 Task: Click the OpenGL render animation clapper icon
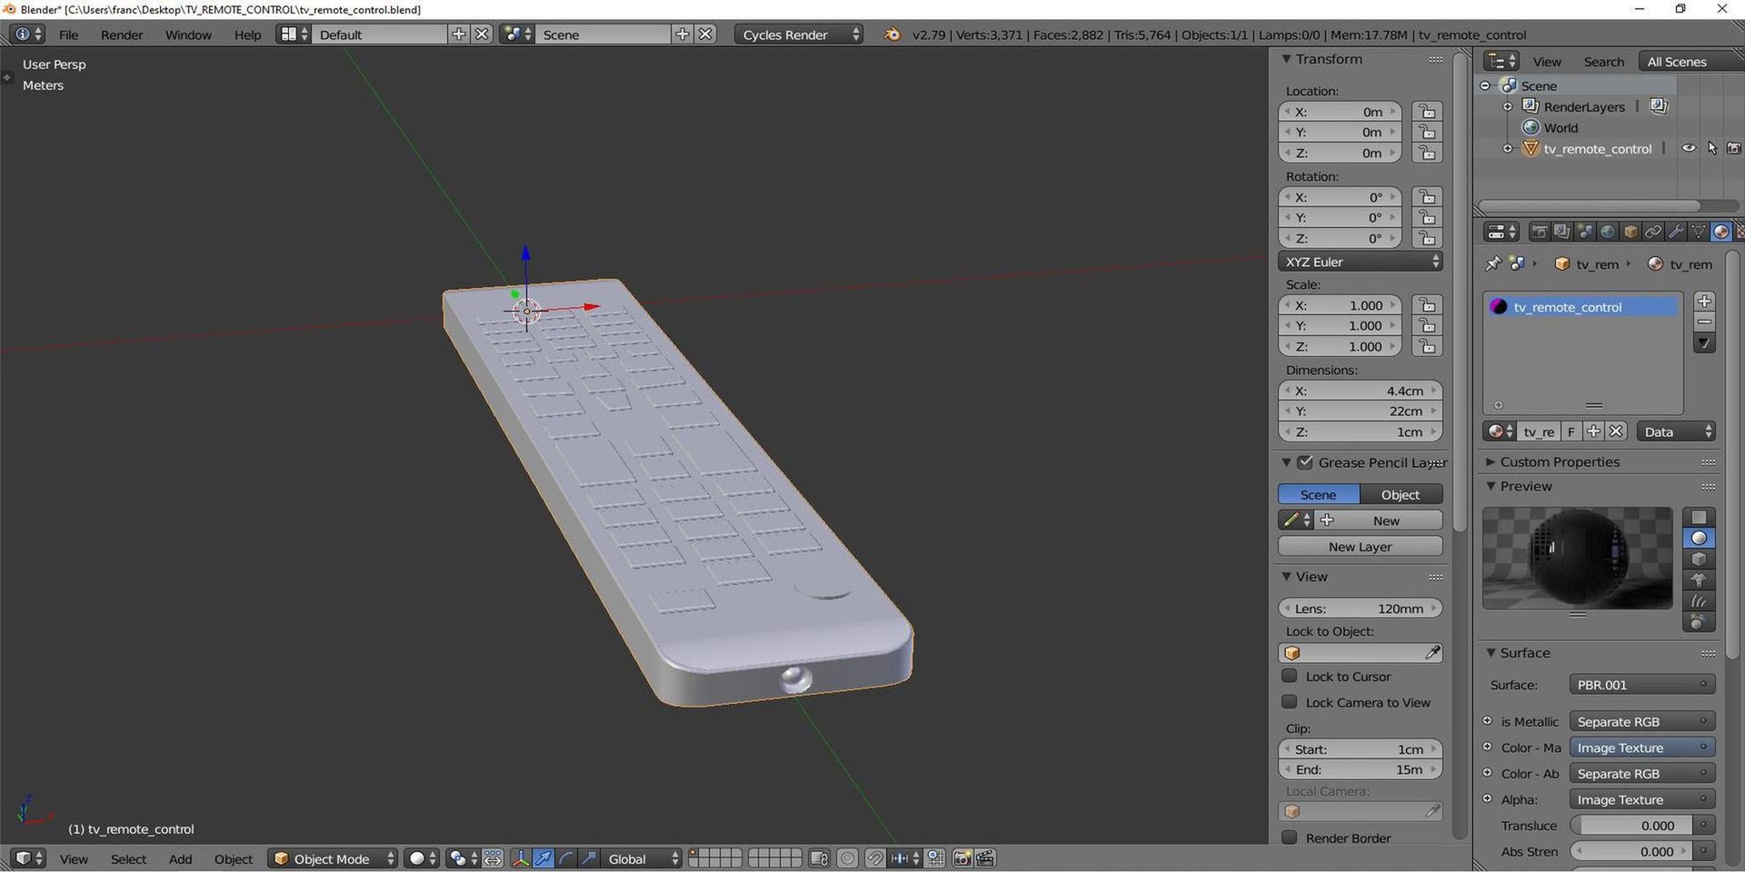pos(985,858)
